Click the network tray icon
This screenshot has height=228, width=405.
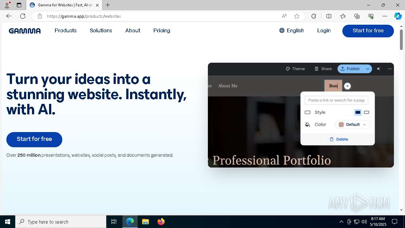[x=357, y=222]
